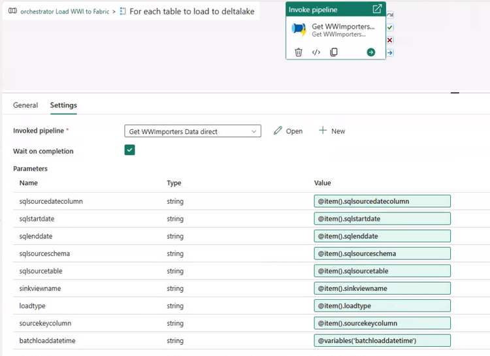Click the sqlstartdate parameter name
This screenshot has width=490, height=356.
click(37, 219)
